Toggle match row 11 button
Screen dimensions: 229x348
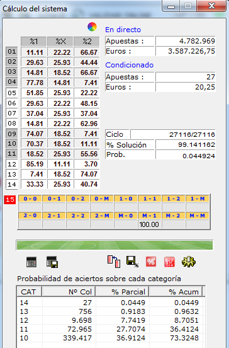(x=12, y=154)
